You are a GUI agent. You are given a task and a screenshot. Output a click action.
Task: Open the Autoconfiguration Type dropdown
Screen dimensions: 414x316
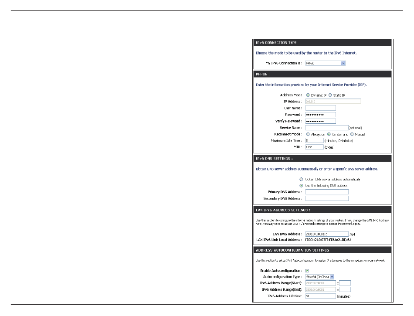coord(320,277)
